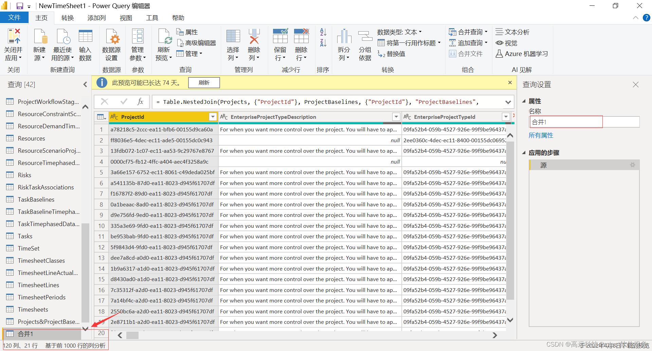Open the Advanced Editor (高级编辑器)
The width and height of the screenshot is (652, 351).
(196, 43)
